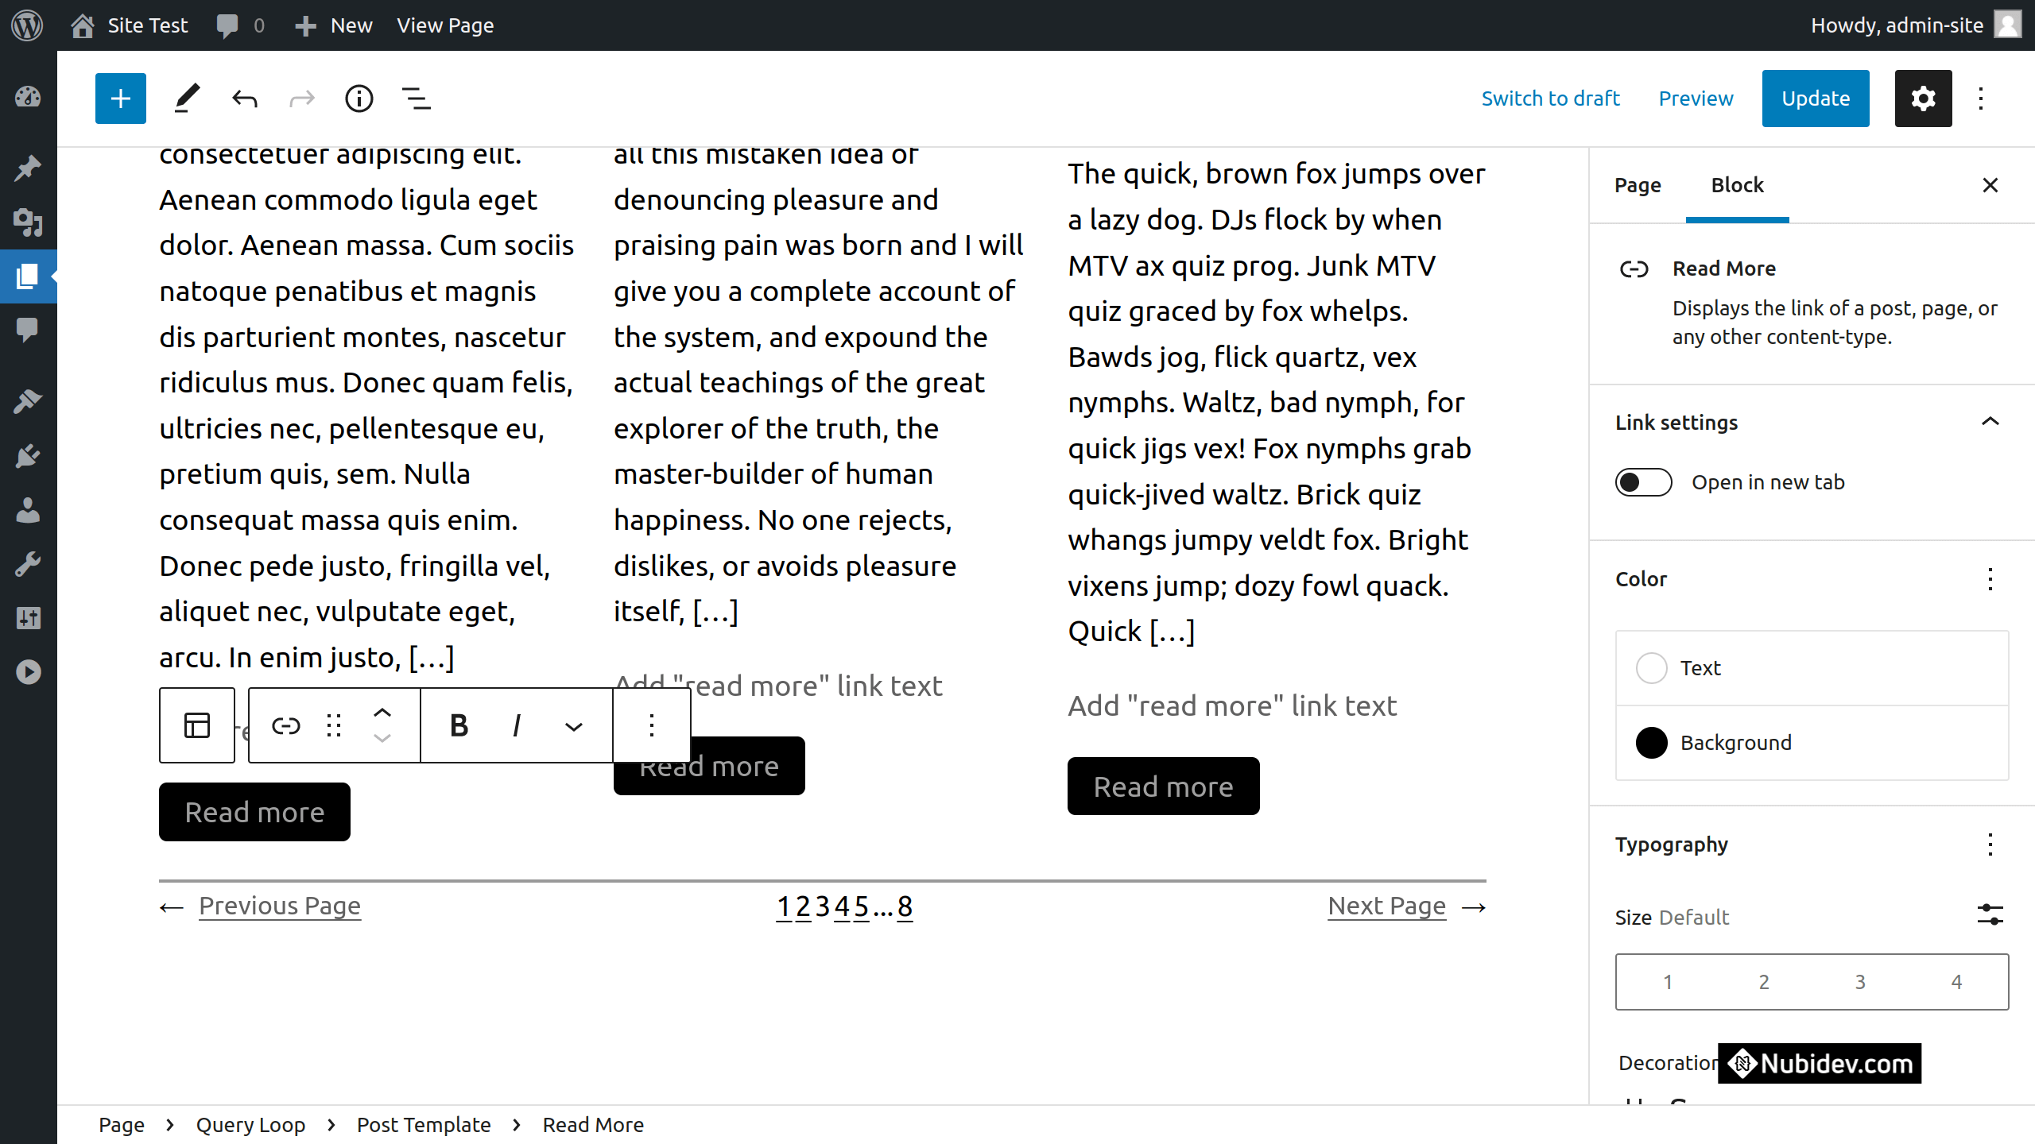
Task: Select the parent Post Template block icon
Action: pos(197,725)
